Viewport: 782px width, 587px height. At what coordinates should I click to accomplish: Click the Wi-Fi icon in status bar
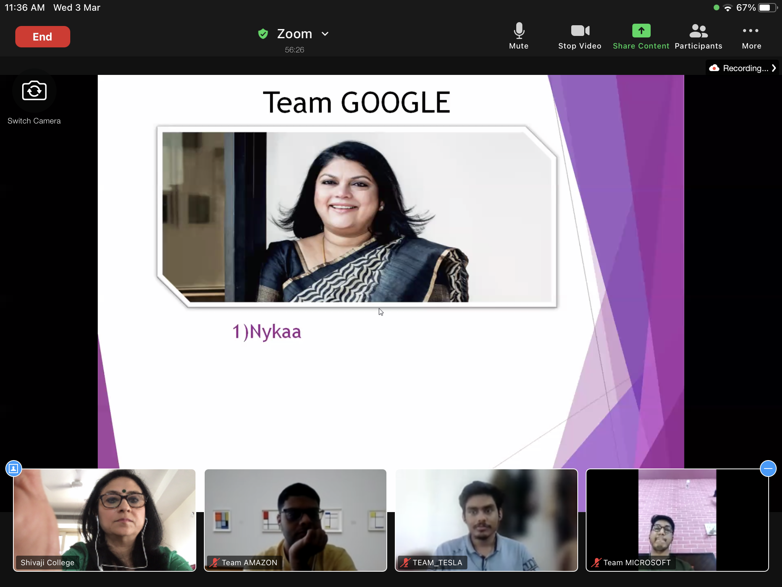(x=728, y=8)
